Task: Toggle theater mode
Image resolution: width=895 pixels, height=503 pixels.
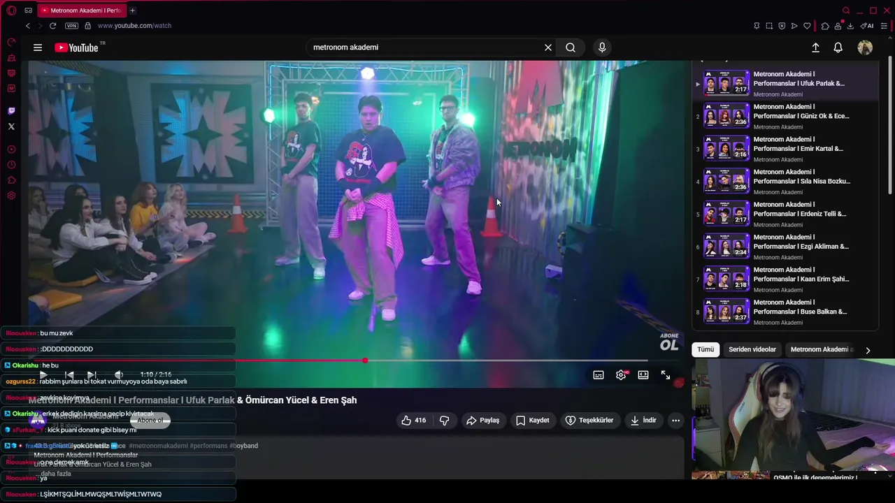Action: [x=643, y=375]
